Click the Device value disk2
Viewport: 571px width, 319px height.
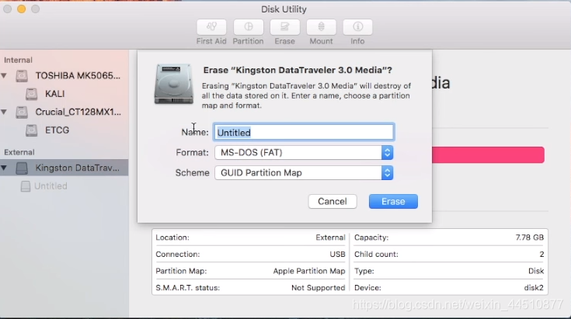(x=534, y=288)
